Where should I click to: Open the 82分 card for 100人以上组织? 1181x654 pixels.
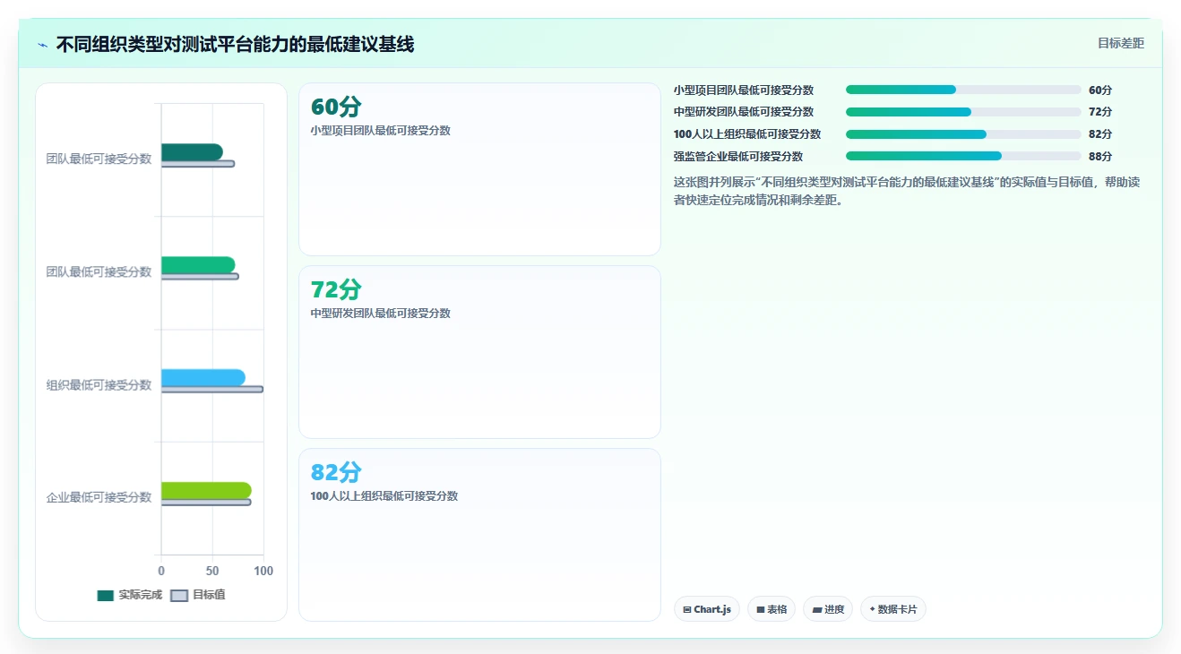click(x=479, y=535)
